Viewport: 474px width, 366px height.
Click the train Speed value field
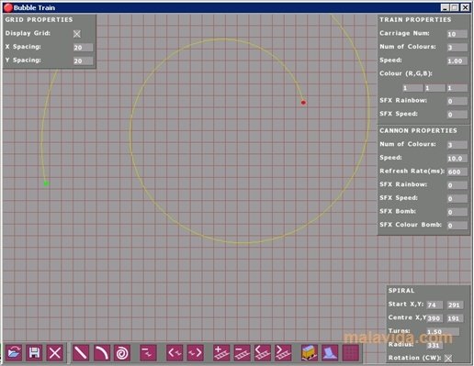pyautogui.click(x=457, y=61)
